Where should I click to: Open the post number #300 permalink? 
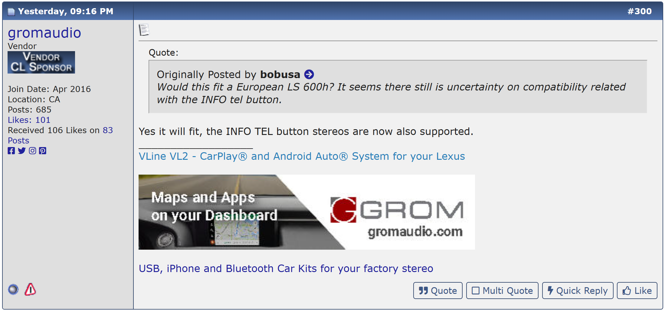coord(639,11)
